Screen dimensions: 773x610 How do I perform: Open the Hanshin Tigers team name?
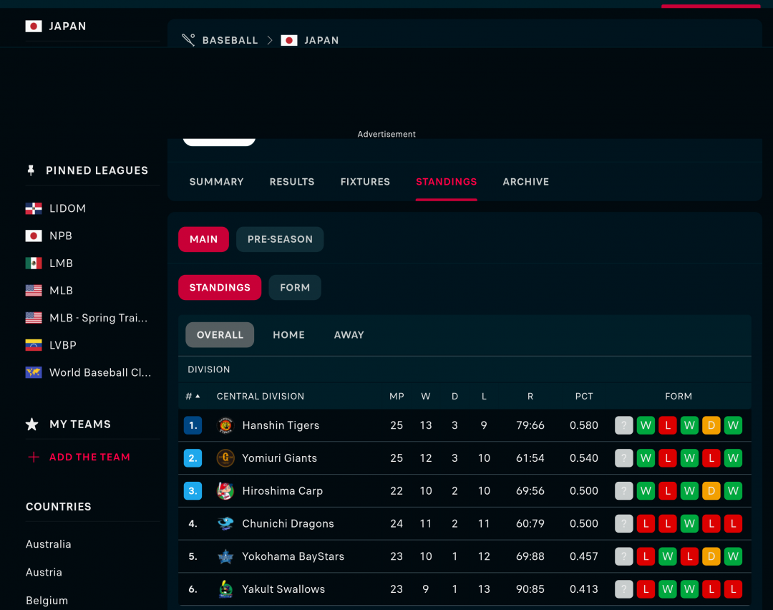[x=281, y=425]
